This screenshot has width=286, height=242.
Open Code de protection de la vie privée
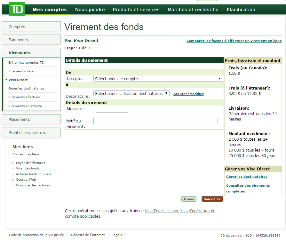36,235
